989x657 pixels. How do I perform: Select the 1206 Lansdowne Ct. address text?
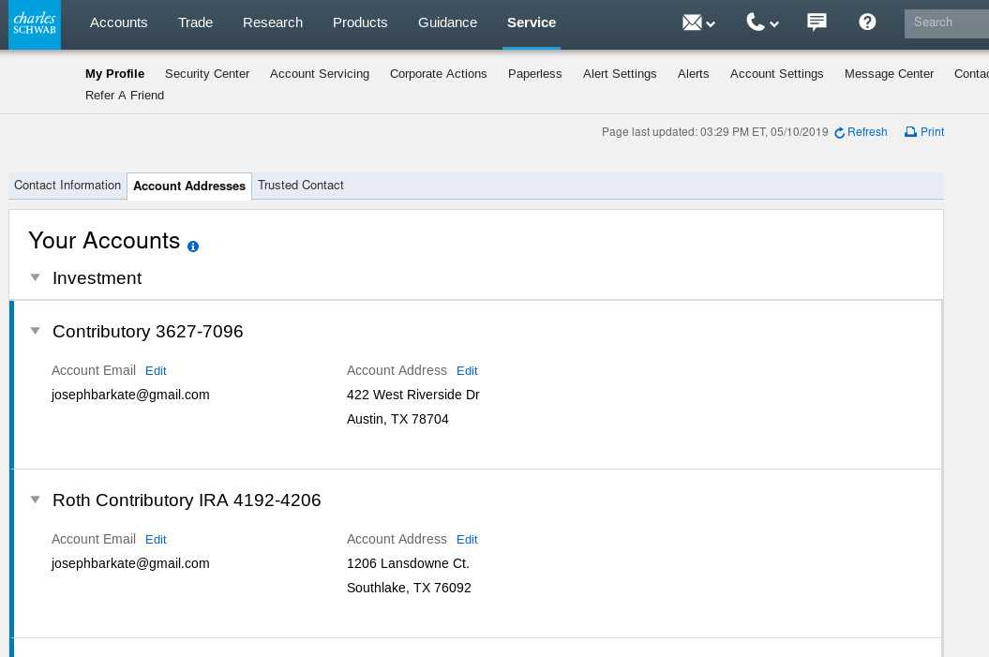pyautogui.click(x=408, y=563)
